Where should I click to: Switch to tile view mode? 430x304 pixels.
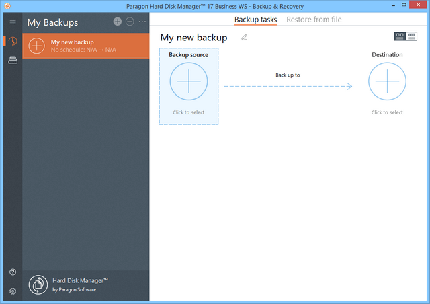coord(400,36)
